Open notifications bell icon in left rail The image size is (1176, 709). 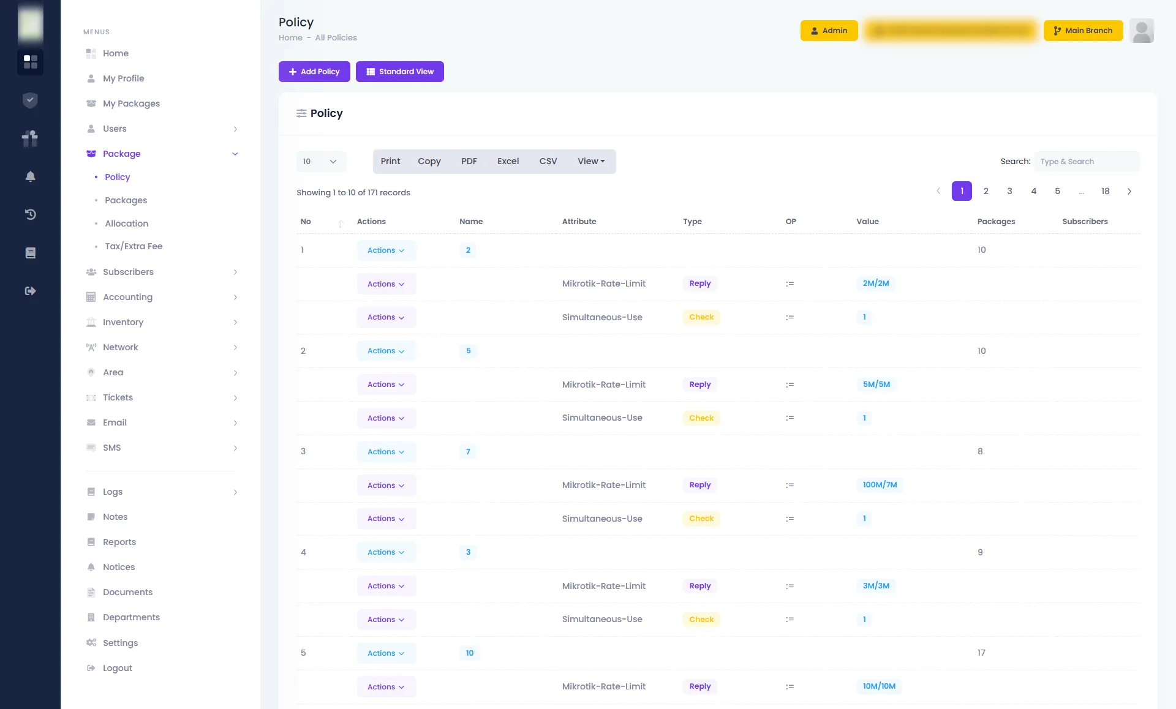[x=30, y=176]
